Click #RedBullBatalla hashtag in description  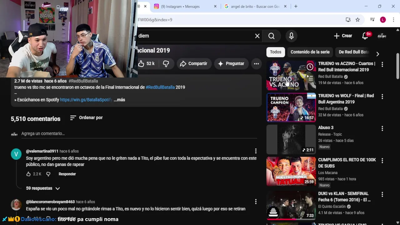click(160, 87)
